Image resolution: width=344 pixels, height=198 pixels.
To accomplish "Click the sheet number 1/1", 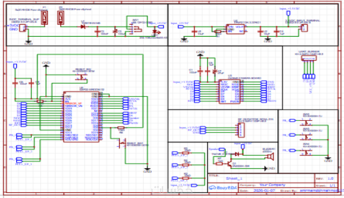I will [x=332, y=186].
